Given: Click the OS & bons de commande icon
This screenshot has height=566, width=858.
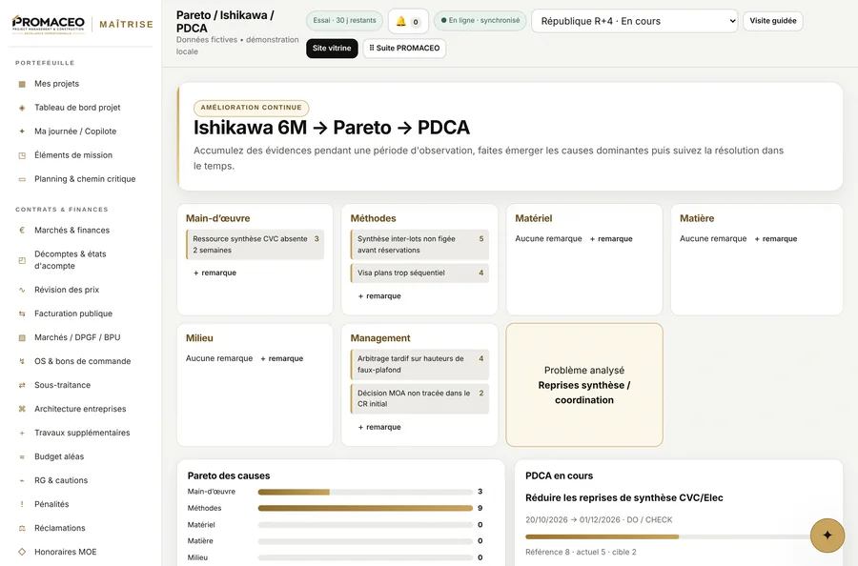Looking at the screenshot, I should coord(22,361).
